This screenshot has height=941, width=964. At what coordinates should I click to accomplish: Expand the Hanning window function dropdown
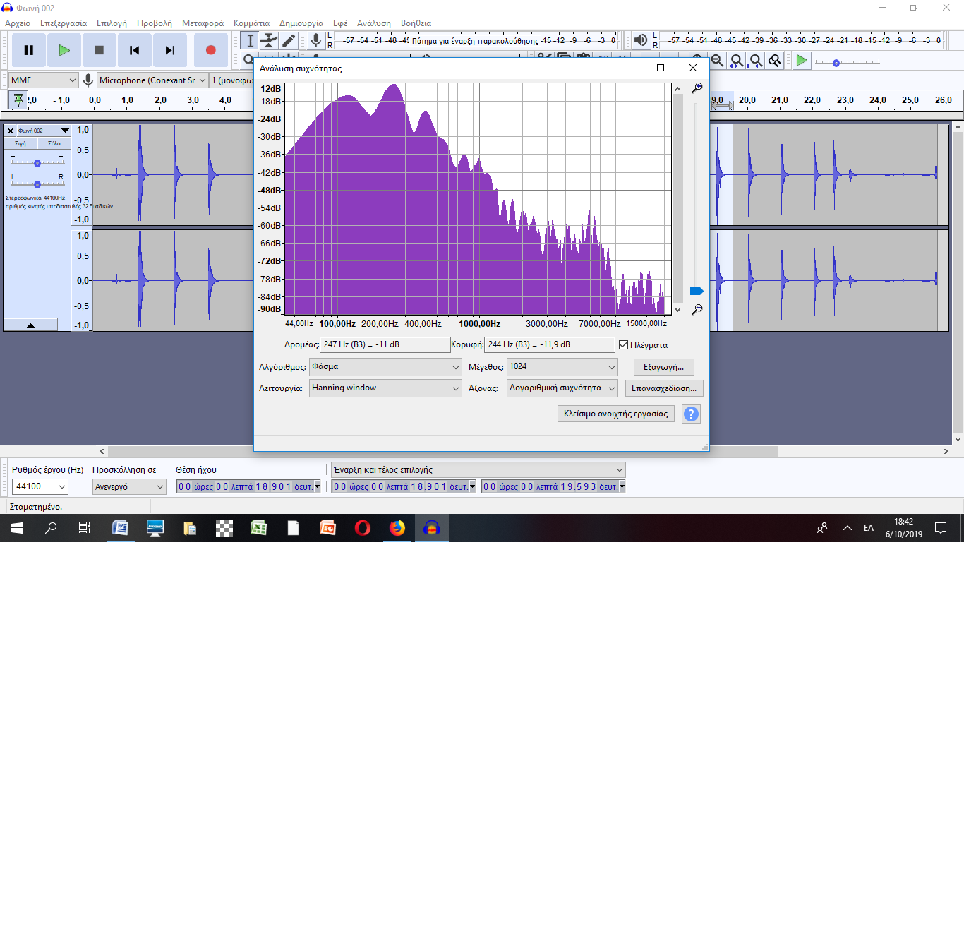coord(385,388)
